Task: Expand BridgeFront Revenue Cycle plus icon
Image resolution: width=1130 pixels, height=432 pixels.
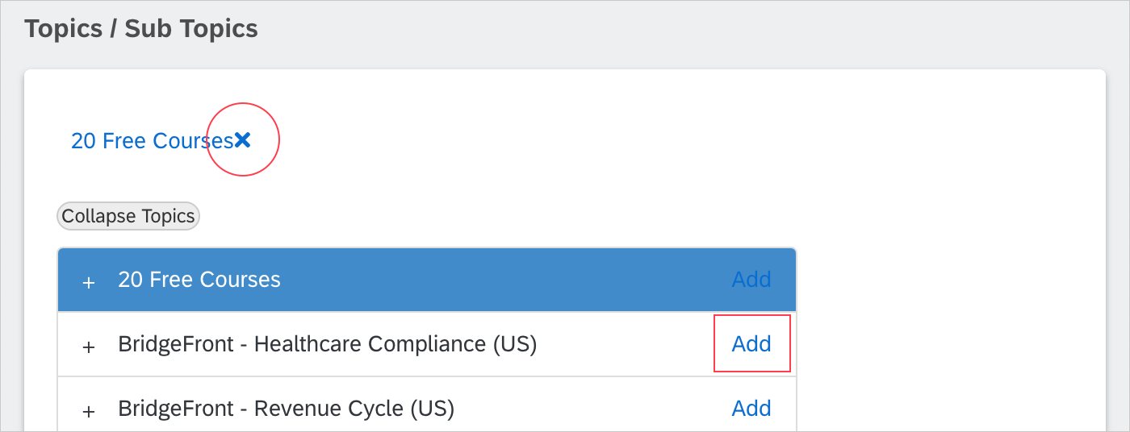Action: 89,410
